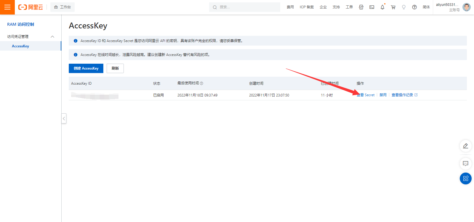Viewport: 474px width, 222px height.
Task: Click the 创建时间 column header
Action: [x=256, y=83]
